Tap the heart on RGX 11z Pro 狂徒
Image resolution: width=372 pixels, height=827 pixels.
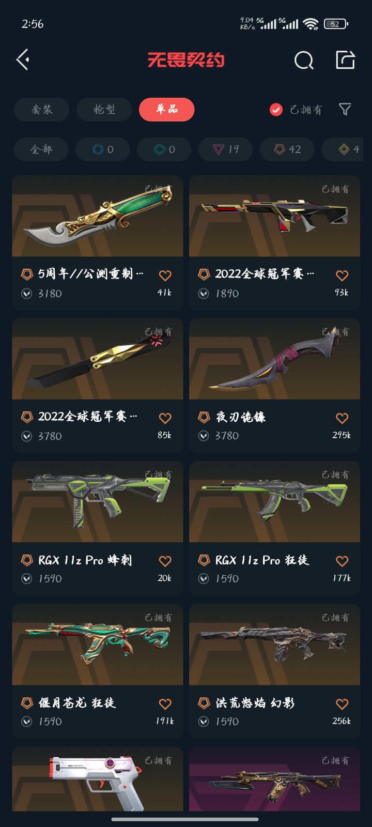click(x=342, y=561)
